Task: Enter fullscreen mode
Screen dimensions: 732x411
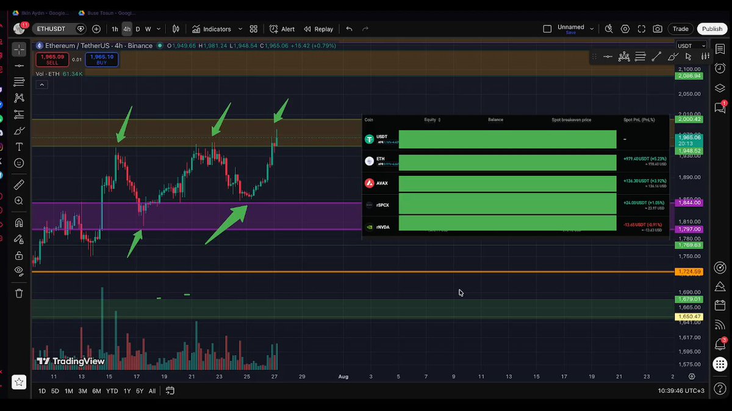Action: pyautogui.click(x=642, y=29)
